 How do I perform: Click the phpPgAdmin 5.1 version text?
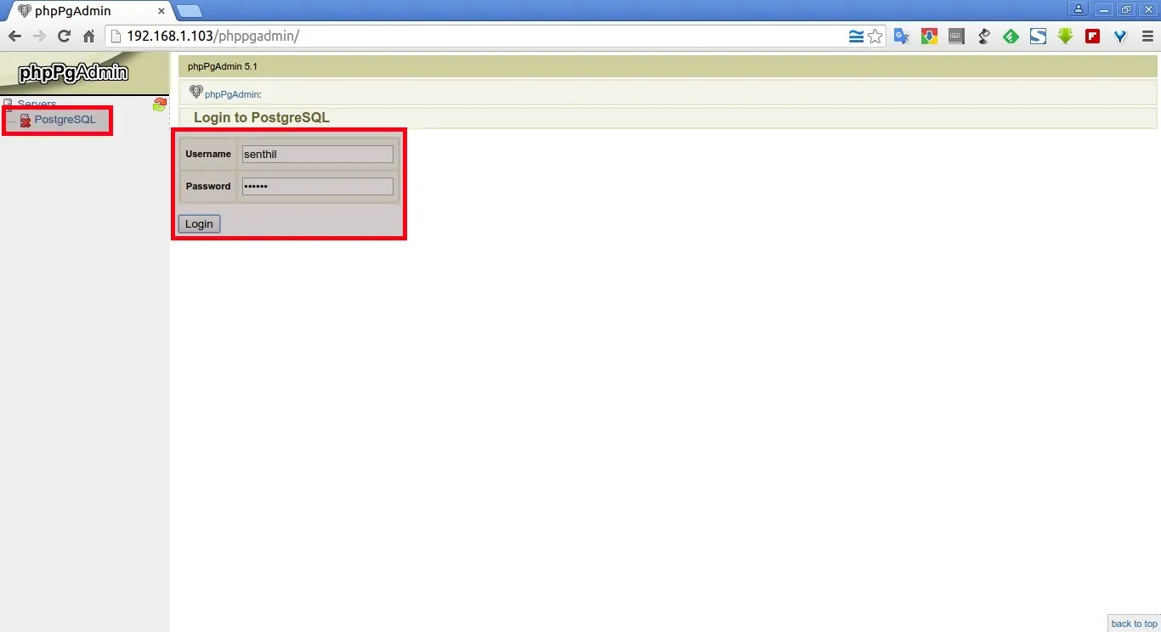click(x=223, y=66)
